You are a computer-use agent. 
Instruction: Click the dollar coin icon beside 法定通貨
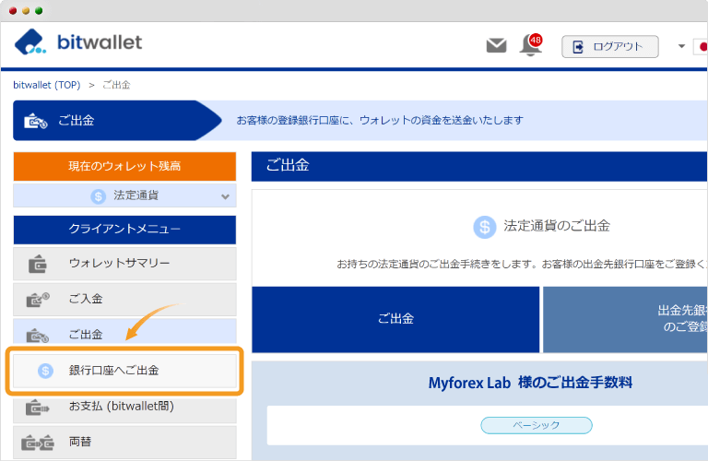(98, 196)
